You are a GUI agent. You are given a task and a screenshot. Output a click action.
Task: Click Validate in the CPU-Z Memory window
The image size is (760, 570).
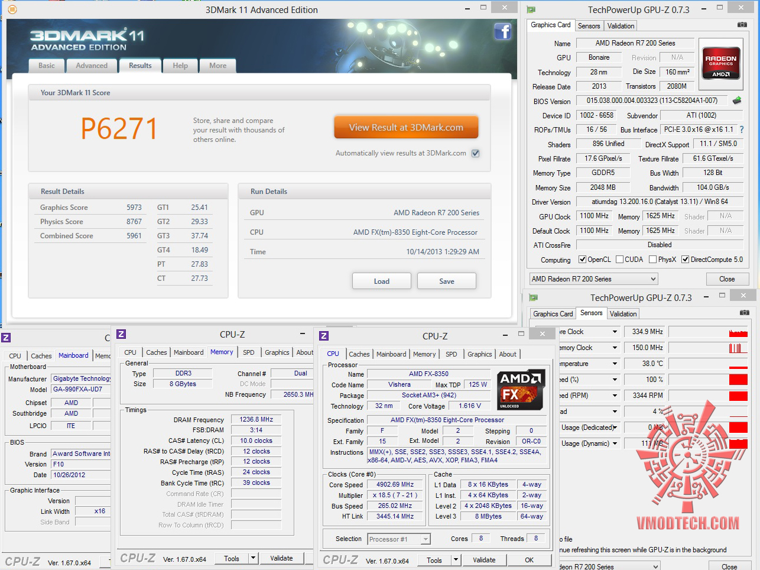[x=281, y=558]
